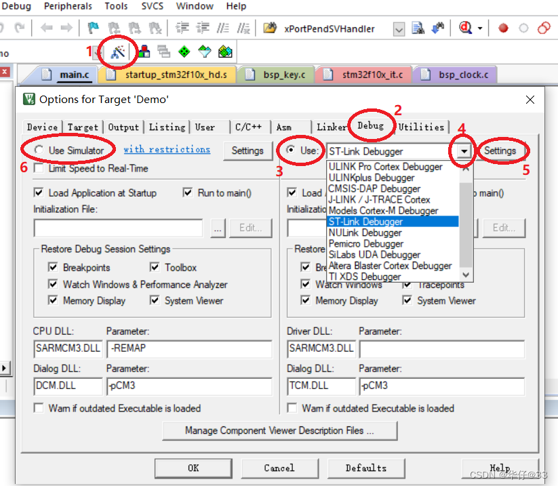
Task: Click the simulator Initialization File field
Action: (x=118, y=228)
